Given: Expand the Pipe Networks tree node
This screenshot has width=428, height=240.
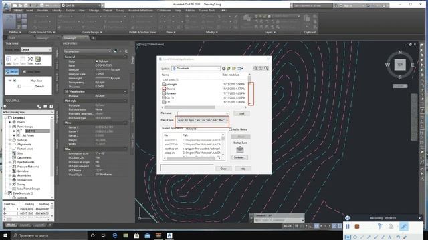Looking at the screenshot, I should click(x=10, y=162).
